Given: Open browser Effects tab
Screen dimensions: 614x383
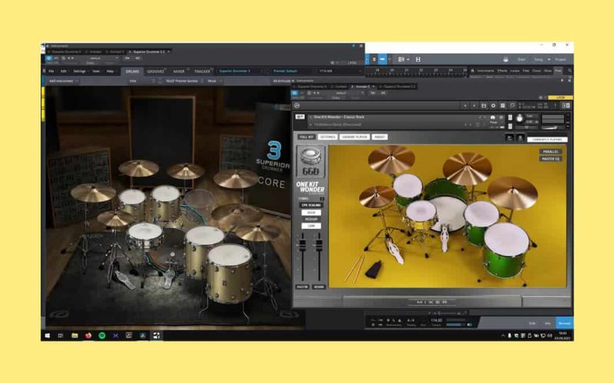Looking at the screenshot, I should 503,70.
